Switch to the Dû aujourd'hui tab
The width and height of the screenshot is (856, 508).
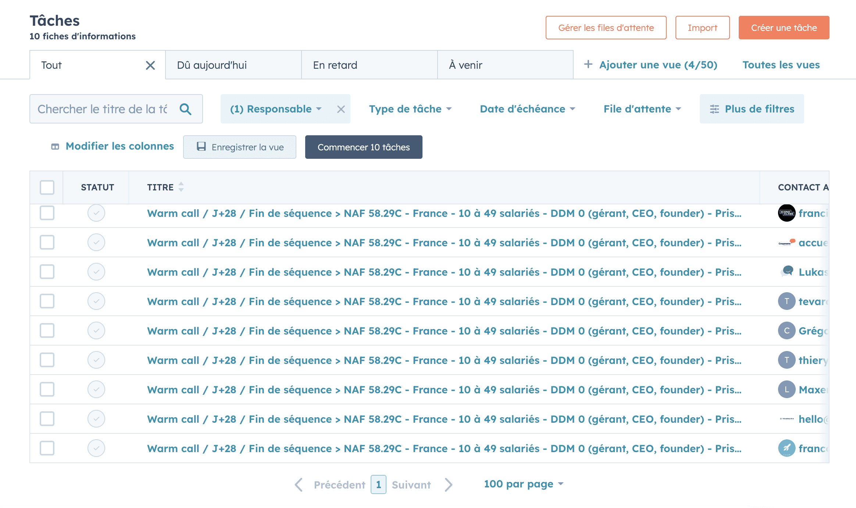click(x=233, y=65)
